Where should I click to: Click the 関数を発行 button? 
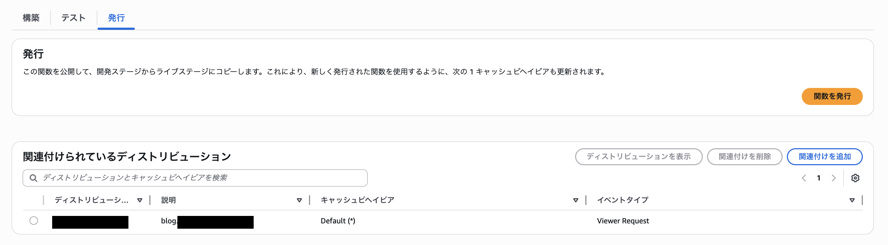point(832,96)
